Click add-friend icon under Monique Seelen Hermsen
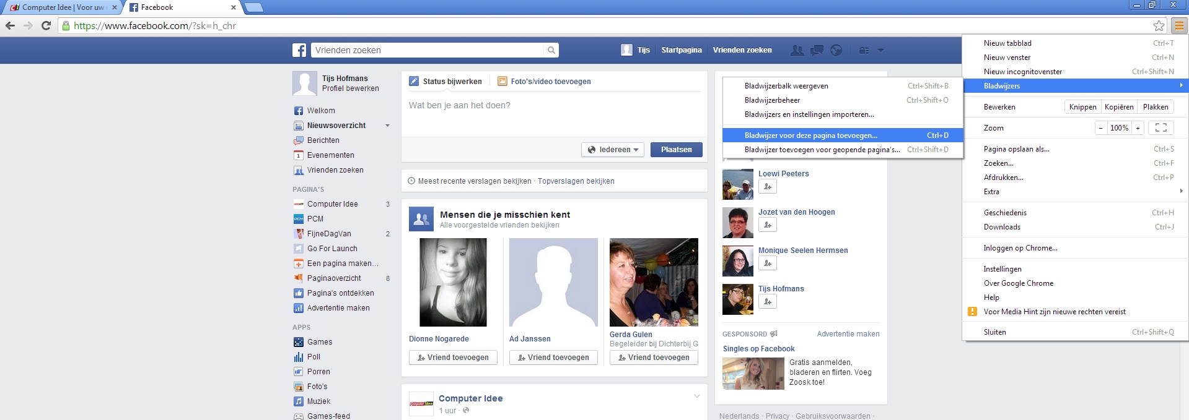This screenshot has height=420, width=1189. click(x=768, y=263)
